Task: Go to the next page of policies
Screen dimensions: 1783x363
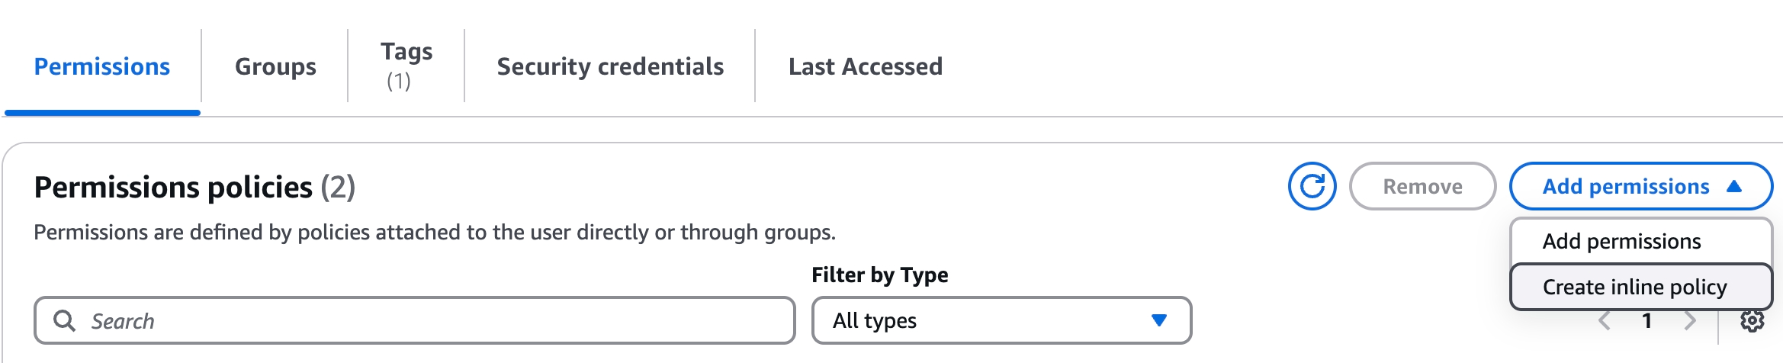Action: (1690, 321)
